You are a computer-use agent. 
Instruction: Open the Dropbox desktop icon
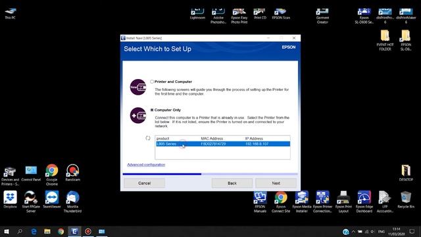click(x=11, y=199)
